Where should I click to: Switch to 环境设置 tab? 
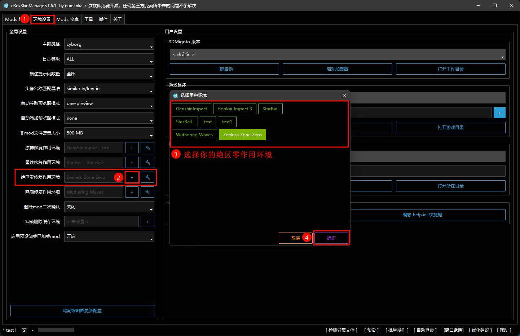(42, 19)
